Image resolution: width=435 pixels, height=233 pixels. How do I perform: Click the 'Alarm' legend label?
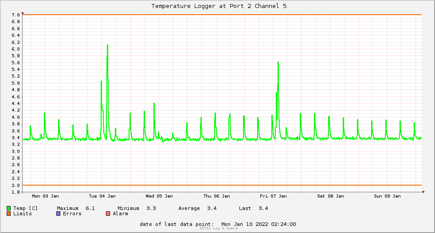click(x=121, y=214)
